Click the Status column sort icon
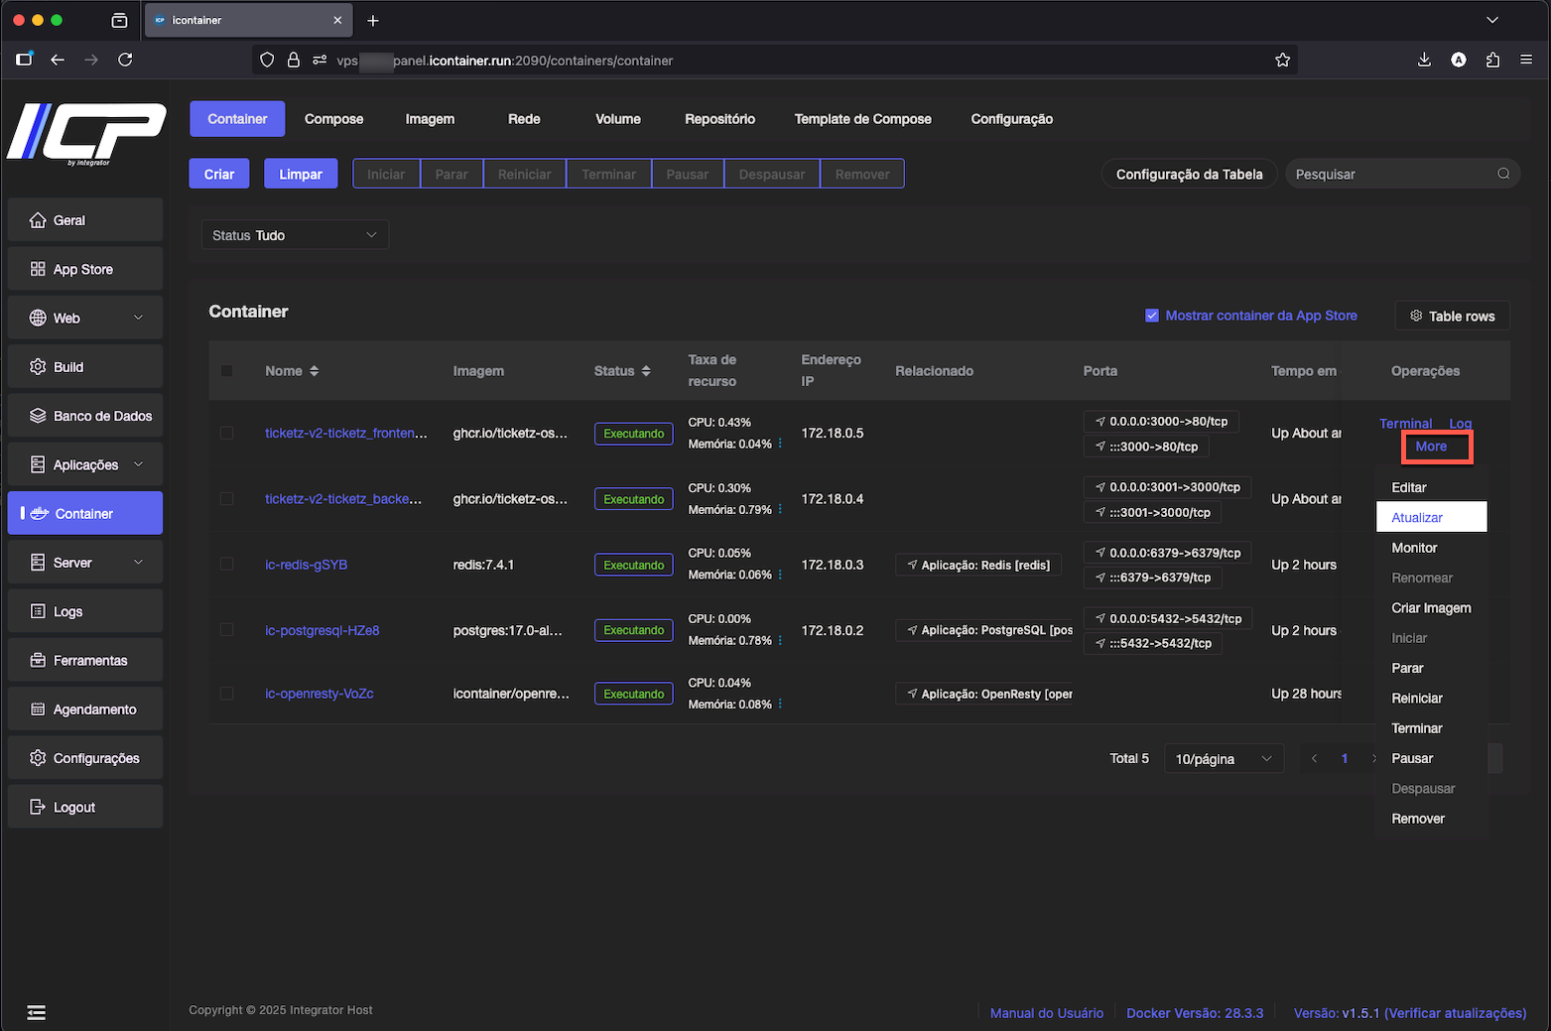 pos(646,371)
